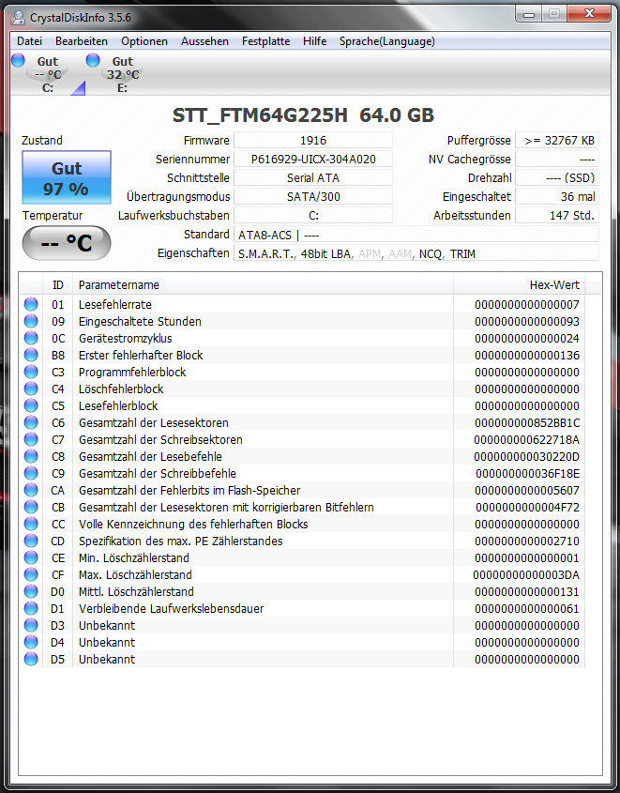Click status icon for Spezifikation des max. PE
This screenshot has width=620, height=793.
(31, 541)
